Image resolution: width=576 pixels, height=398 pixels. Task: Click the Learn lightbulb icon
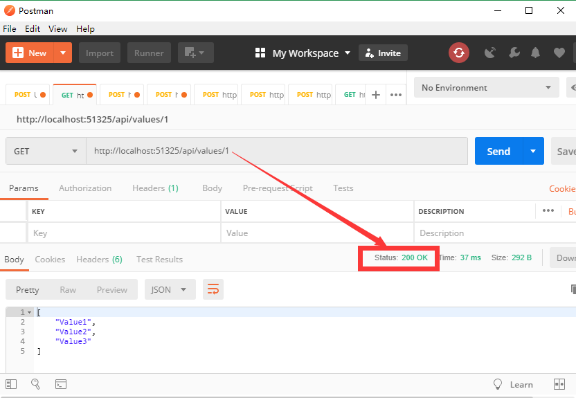[x=497, y=384]
